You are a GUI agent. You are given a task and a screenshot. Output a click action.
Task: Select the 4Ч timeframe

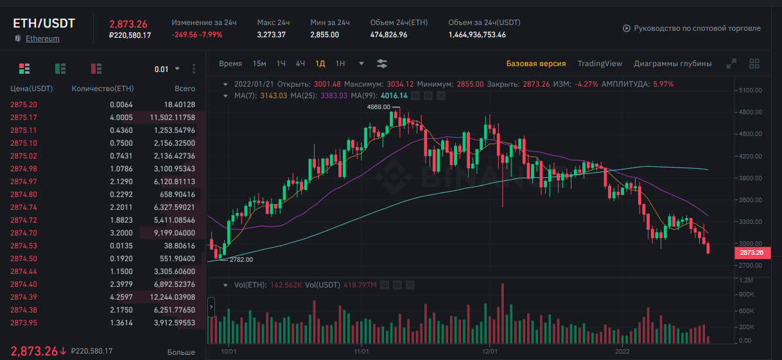pyautogui.click(x=300, y=64)
